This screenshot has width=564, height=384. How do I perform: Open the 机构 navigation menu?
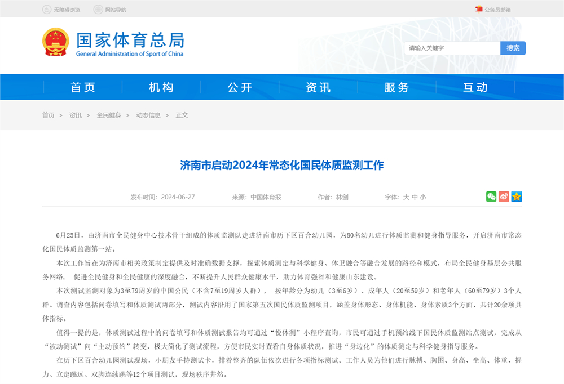[x=161, y=87]
